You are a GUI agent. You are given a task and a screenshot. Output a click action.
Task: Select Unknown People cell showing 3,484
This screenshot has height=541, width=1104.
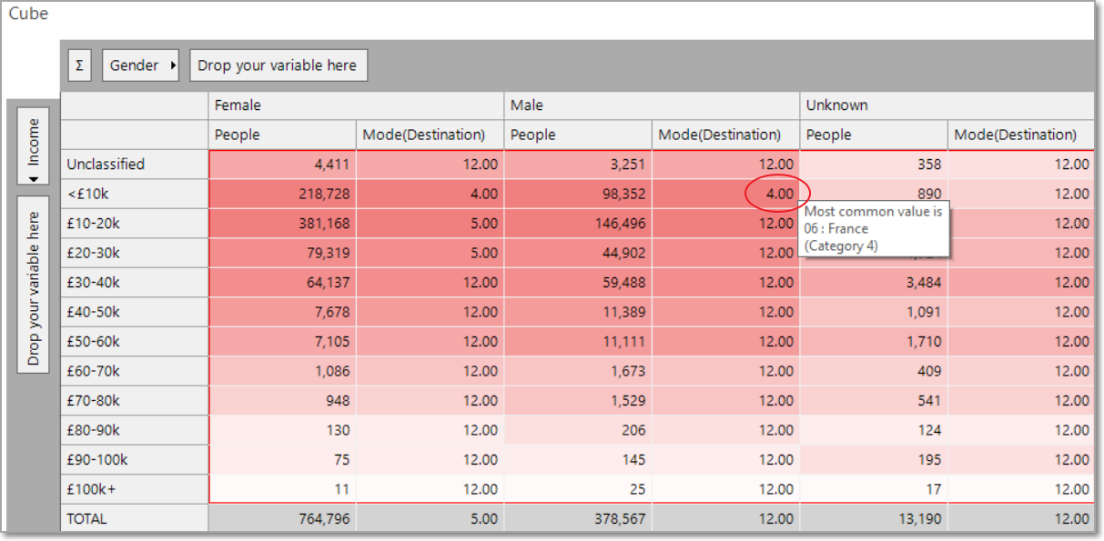[x=874, y=283]
